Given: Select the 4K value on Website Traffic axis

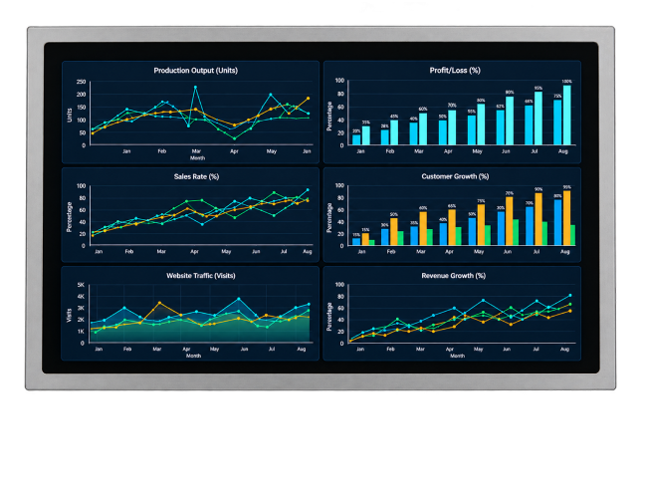Looking at the screenshot, I should tap(81, 297).
